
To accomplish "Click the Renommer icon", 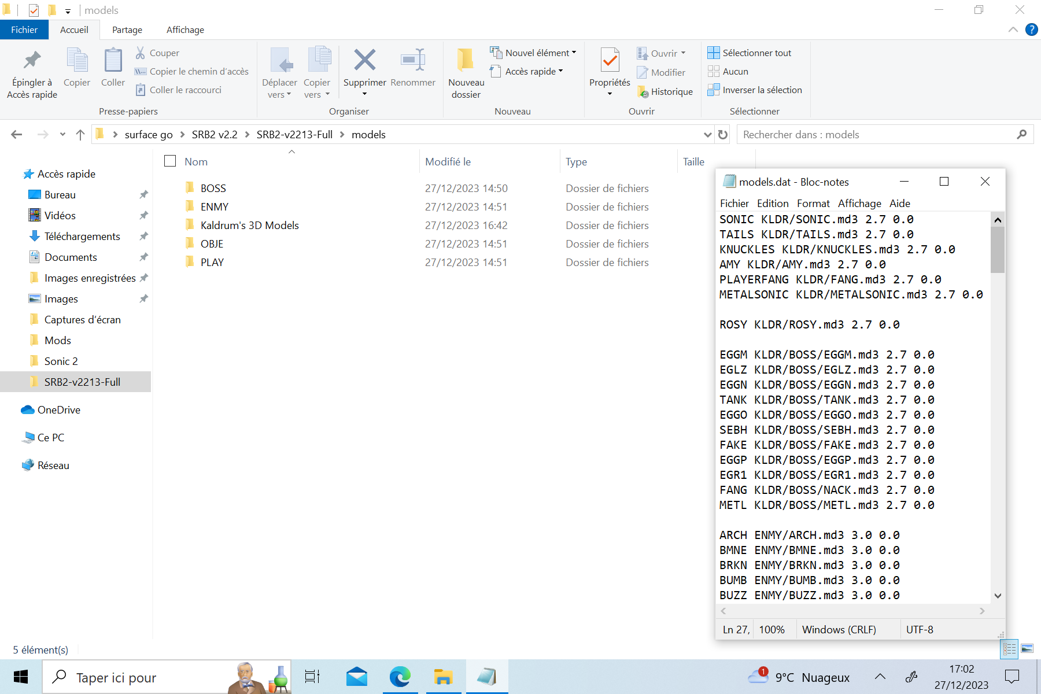I will pos(413,60).
